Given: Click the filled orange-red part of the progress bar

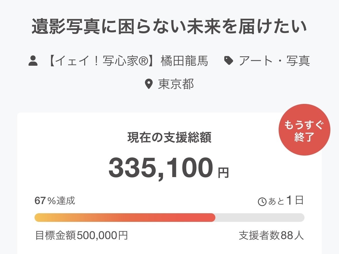Looking at the screenshot, I should pos(125,218).
